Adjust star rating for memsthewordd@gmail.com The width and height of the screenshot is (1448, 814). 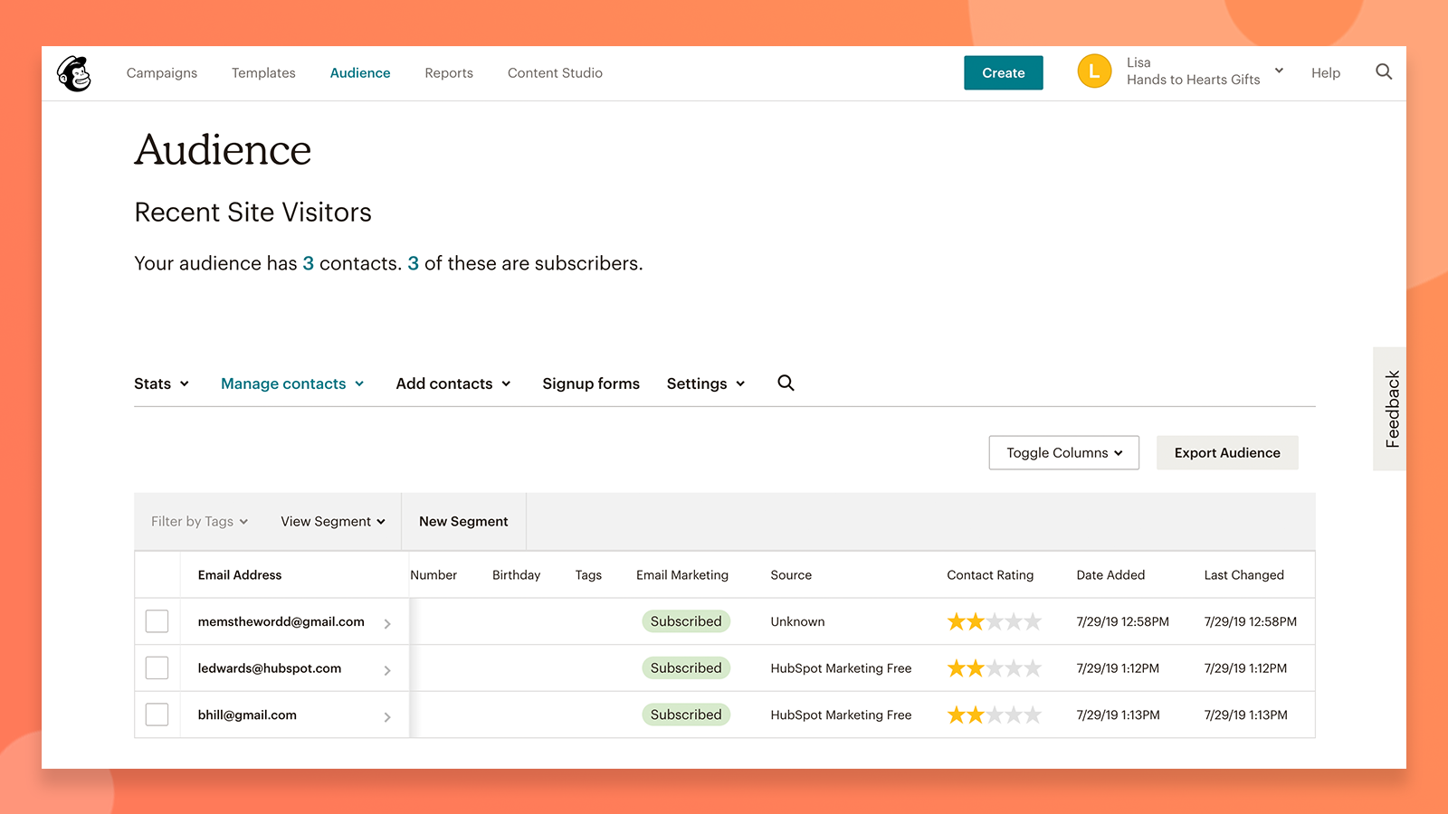pyautogui.click(x=994, y=621)
